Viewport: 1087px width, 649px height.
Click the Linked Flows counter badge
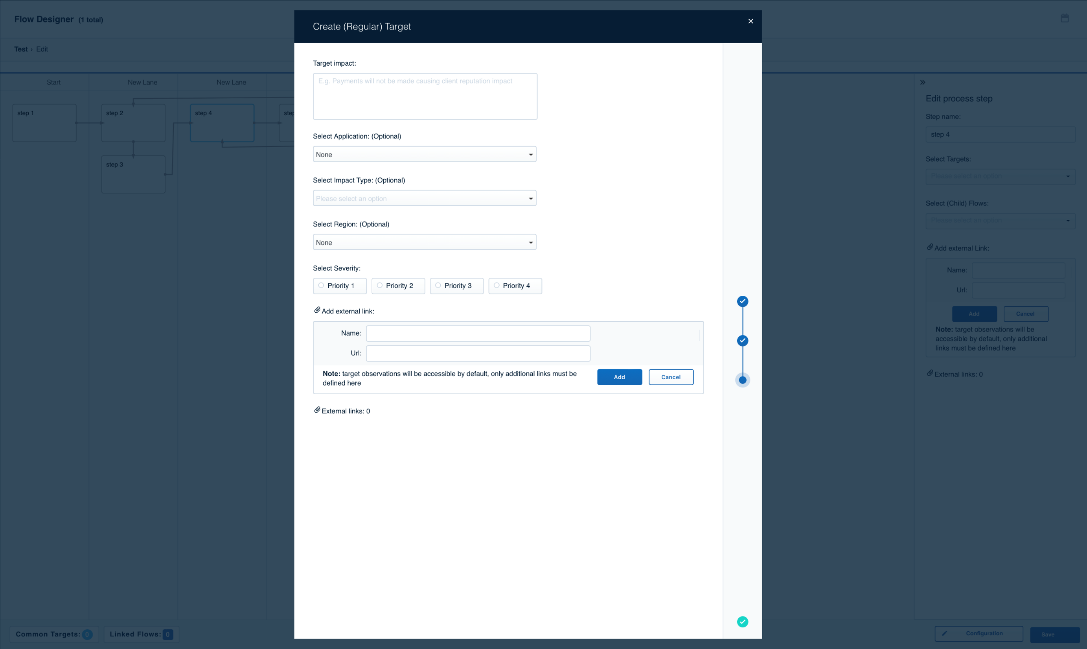pos(168,634)
